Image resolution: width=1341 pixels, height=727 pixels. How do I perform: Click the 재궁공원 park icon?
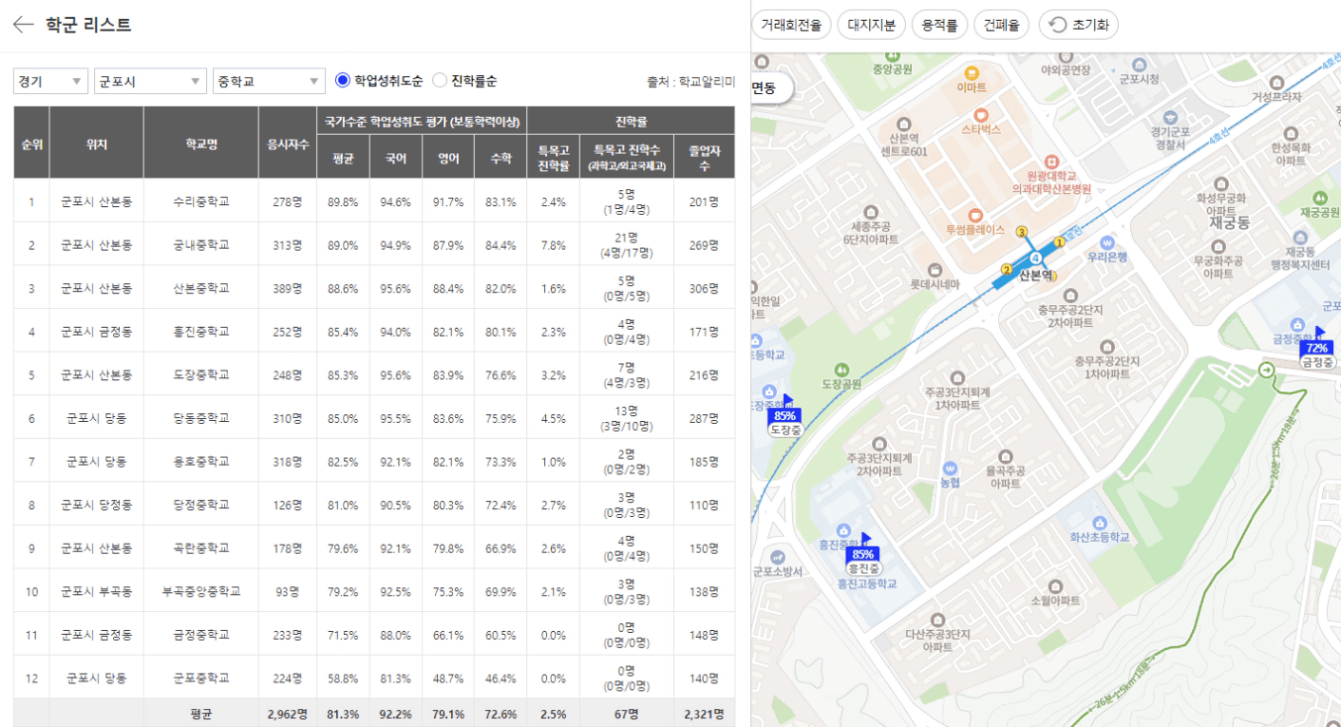pyautogui.click(x=1319, y=197)
